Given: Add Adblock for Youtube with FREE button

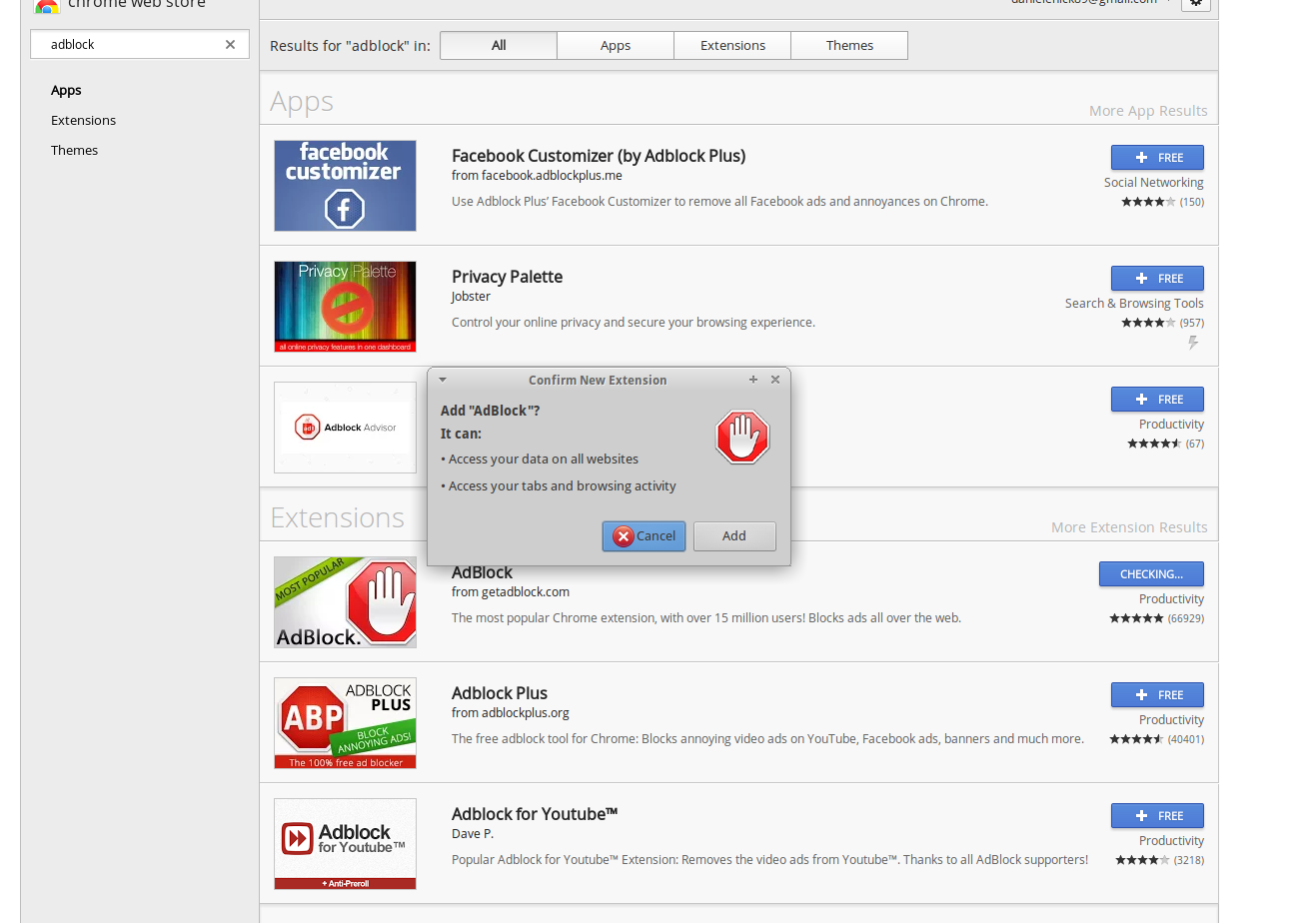Looking at the screenshot, I should 1157,816.
